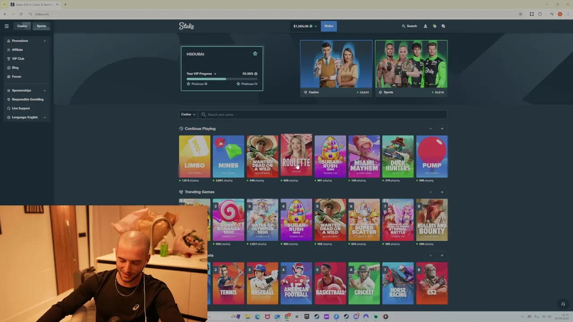Image resolution: width=573 pixels, height=322 pixels.
Task: Bookmark page with star icon
Action: point(520,14)
